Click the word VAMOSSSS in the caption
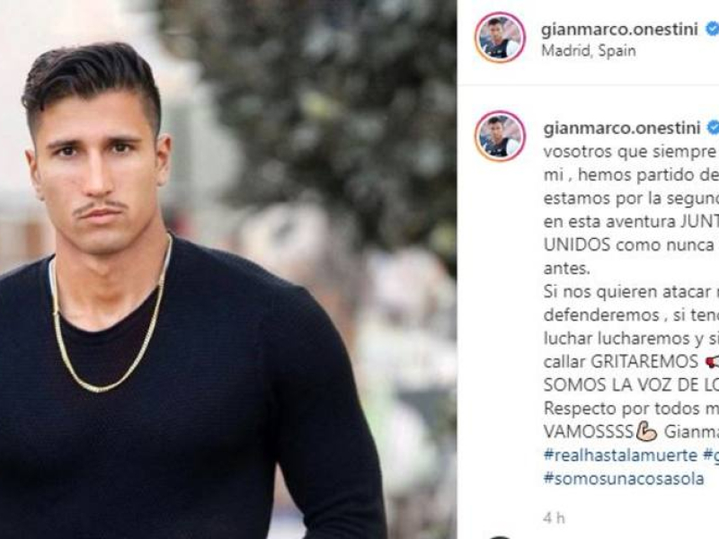719x539 pixels. point(589,432)
